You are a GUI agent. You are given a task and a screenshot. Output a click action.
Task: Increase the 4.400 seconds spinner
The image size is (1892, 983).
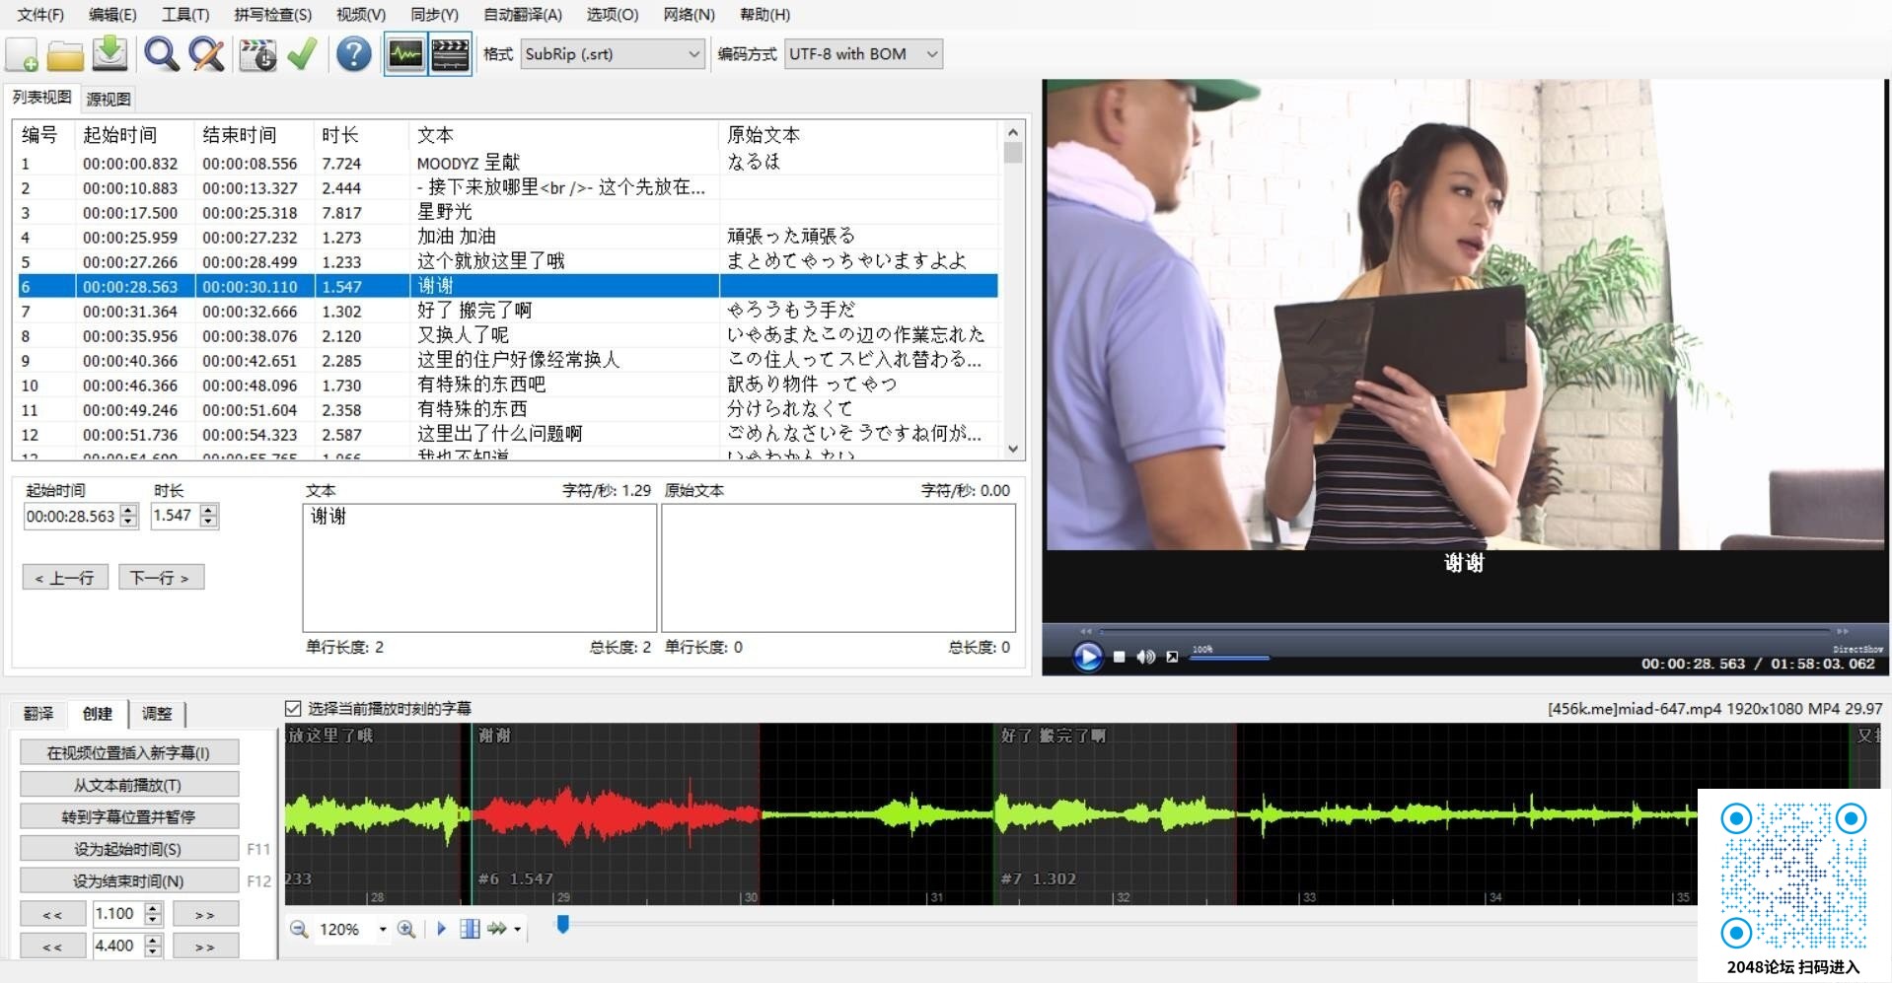coord(153,940)
